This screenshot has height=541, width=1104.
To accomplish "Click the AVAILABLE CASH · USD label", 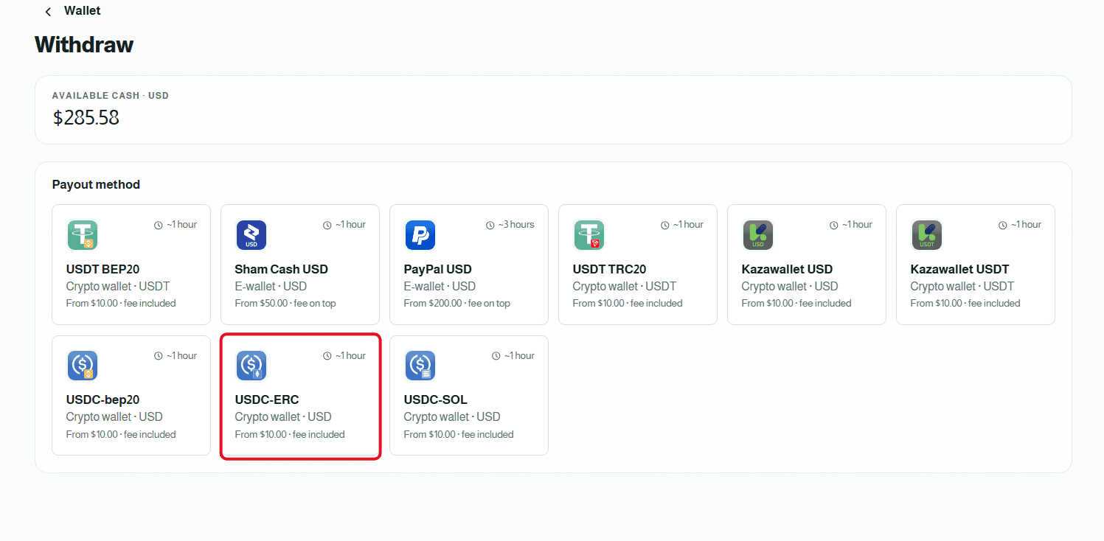I will (111, 96).
